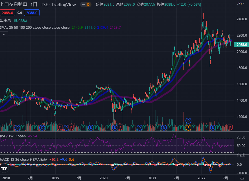
Task: Click the orange S split event marker
Action: click(188, 128)
